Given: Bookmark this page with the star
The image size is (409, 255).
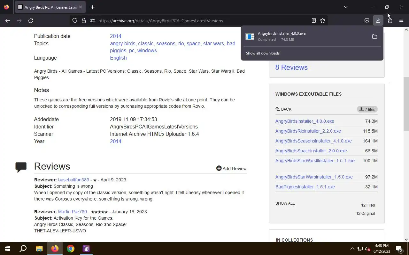Looking at the screenshot, I should click(x=323, y=20).
